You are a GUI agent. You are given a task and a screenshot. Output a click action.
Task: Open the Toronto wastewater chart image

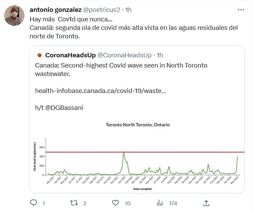[137, 156]
